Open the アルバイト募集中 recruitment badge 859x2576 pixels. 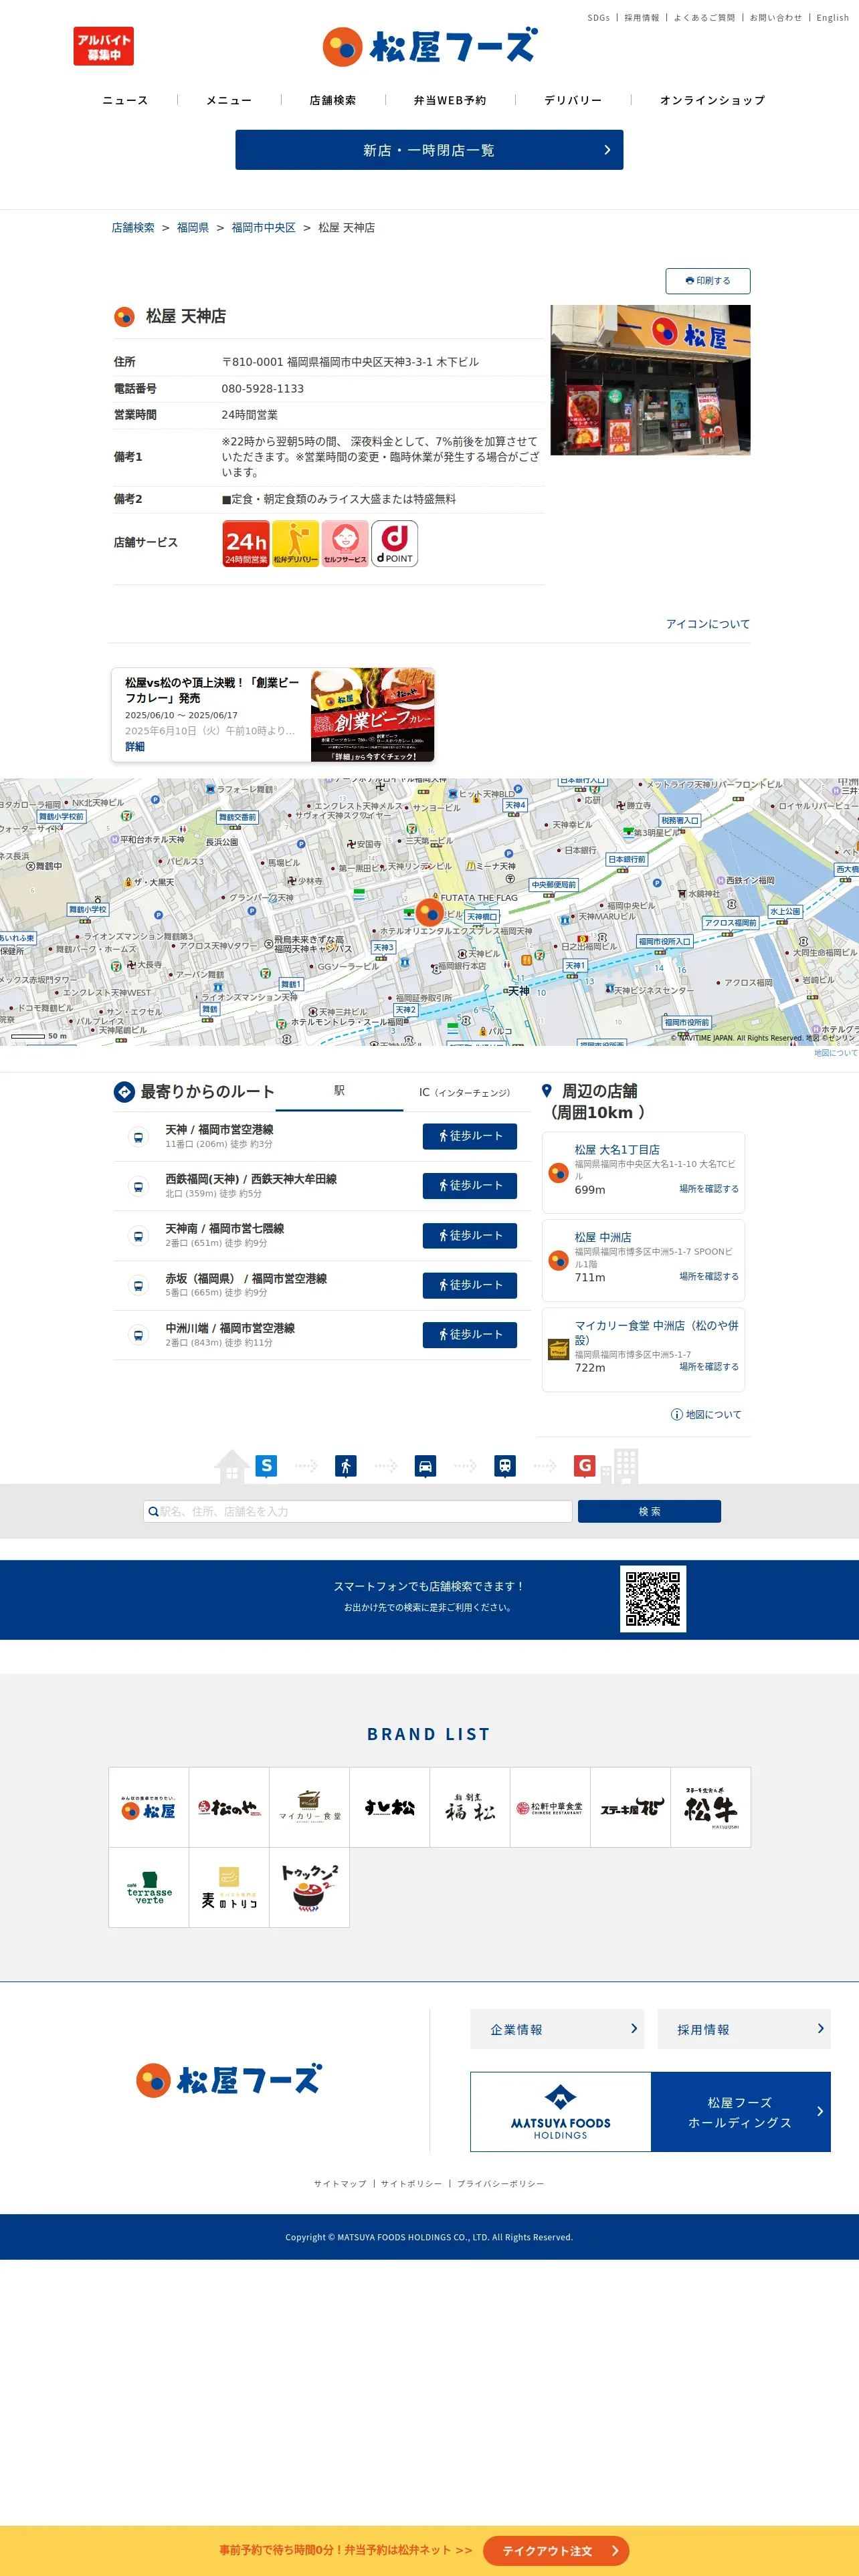[103, 46]
